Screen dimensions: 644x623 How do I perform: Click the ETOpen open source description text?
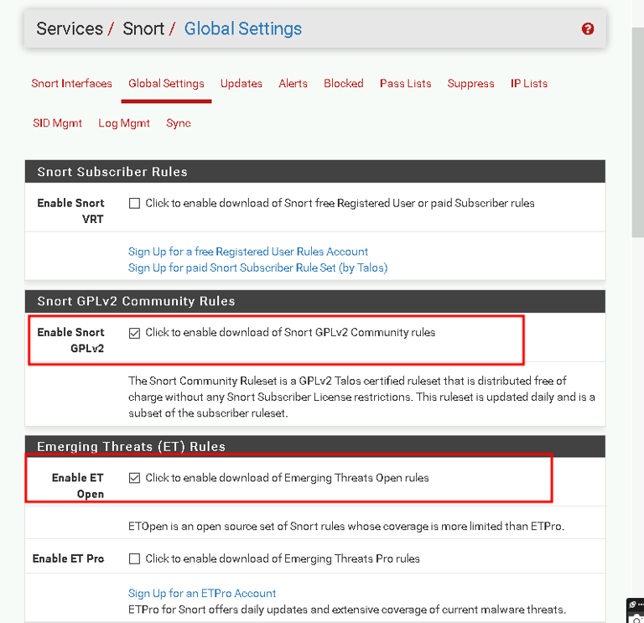[x=346, y=527]
